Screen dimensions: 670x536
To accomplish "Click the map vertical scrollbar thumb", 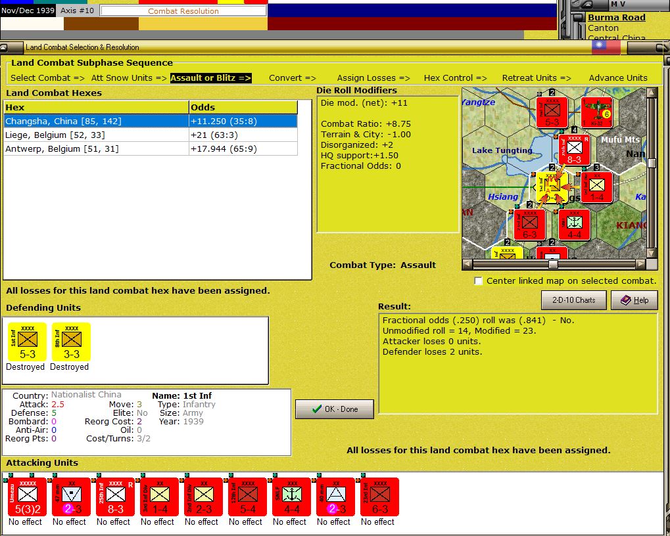I will (652, 163).
